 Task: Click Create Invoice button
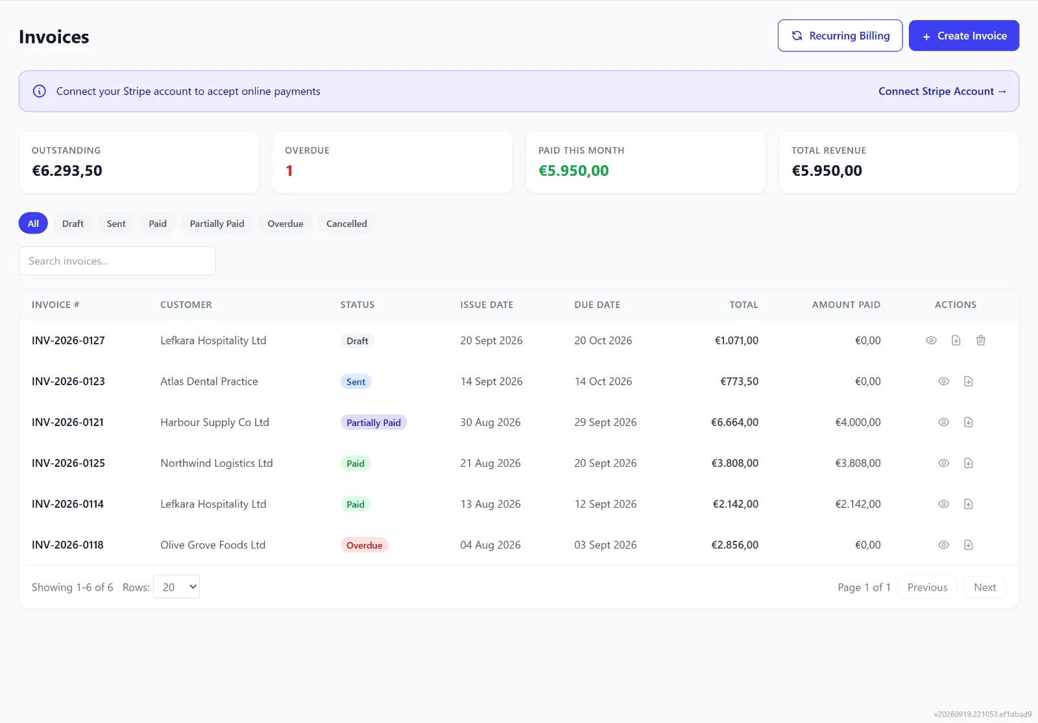pyautogui.click(x=964, y=36)
